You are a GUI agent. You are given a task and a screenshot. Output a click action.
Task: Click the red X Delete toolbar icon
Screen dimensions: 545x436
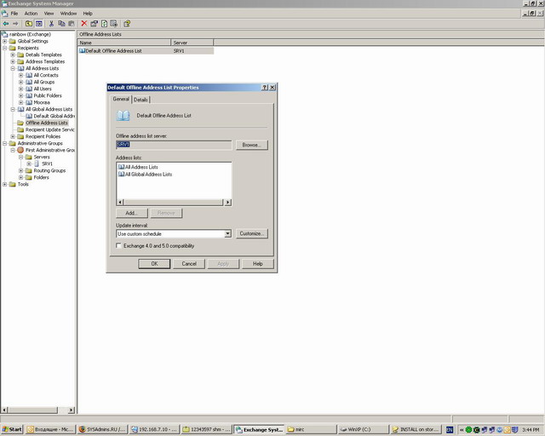coord(83,24)
